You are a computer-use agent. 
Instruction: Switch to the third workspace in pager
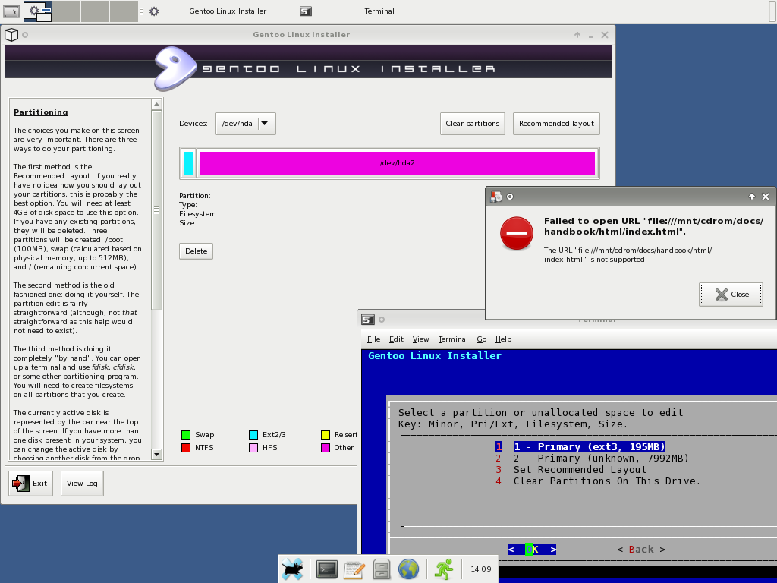(x=95, y=11)
